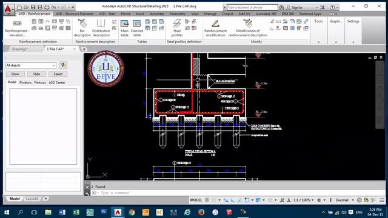Open the Annotate ribbon tab
Image resolution: width=388 pixels, height=218 pixels.
click(x=157, y=14)
